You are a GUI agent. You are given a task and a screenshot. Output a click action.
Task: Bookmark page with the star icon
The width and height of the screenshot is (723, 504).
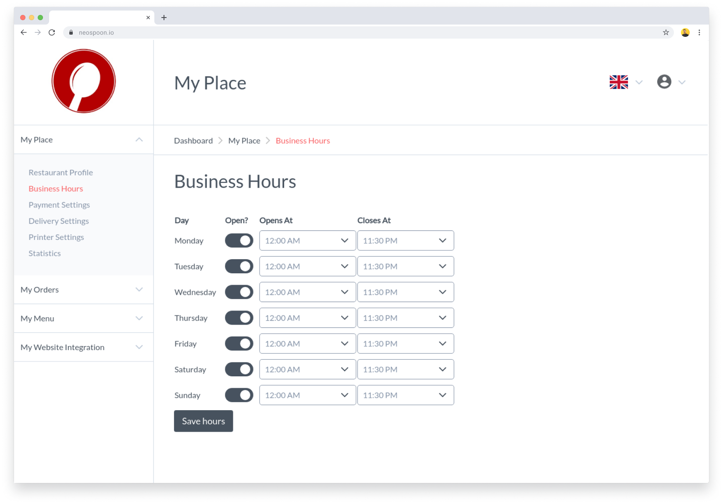click(x=666, y=32)
